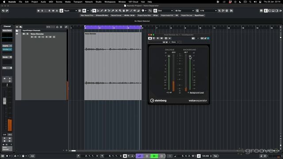Screen dimensions: 283x159
Task: Open the plug-in Stereo routing dropdown
Action: pos(175,42)
